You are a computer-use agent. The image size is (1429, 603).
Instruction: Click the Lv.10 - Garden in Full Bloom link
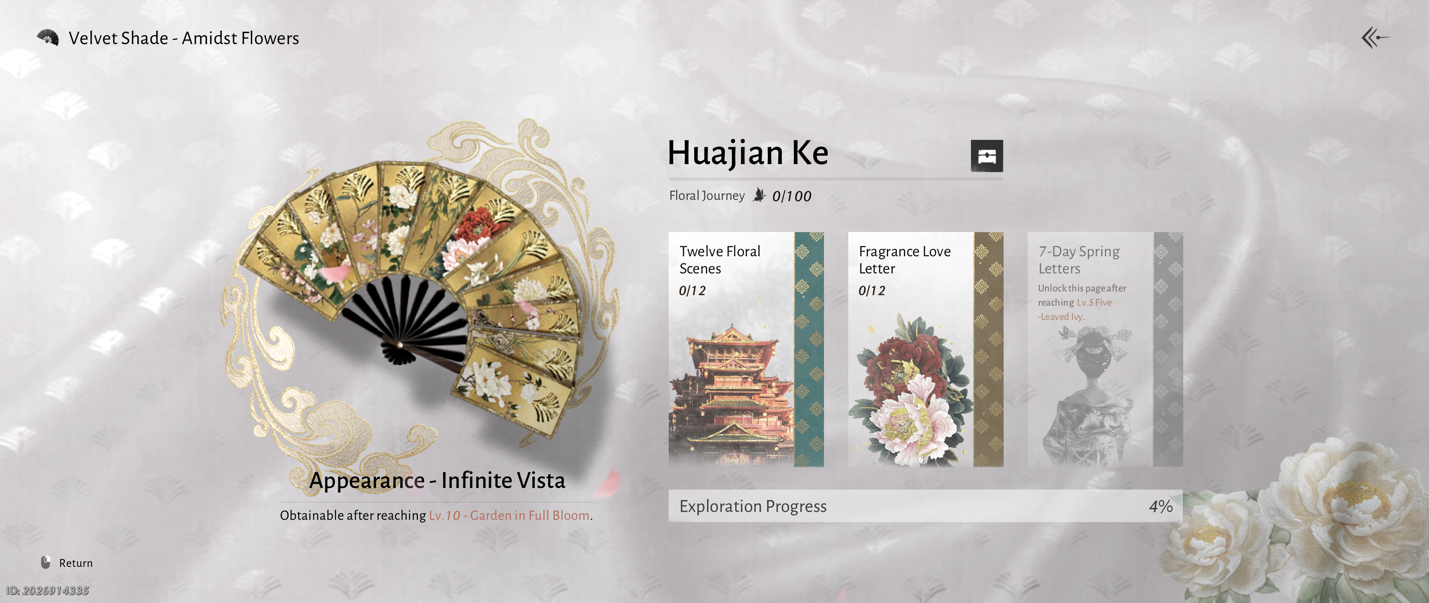[509, 515]
